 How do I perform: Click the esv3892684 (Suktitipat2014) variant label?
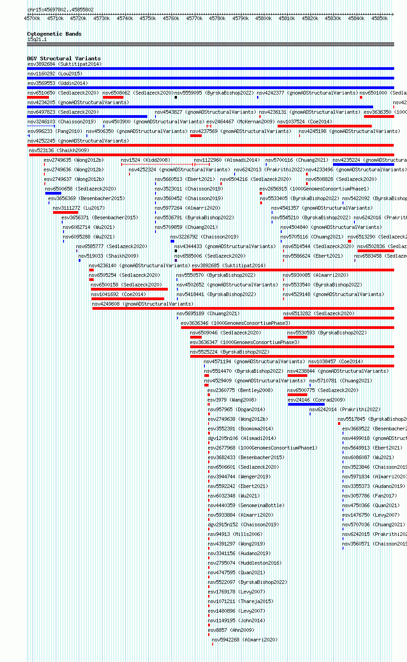[64, 64]
